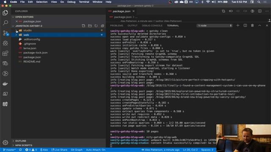Open the Docker view in activity bar

5,84
